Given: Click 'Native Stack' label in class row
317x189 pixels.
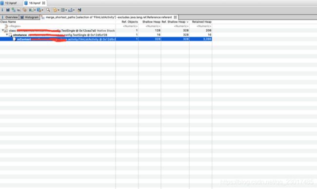Looking at the screenshot, I should click(x=106, y=31).
